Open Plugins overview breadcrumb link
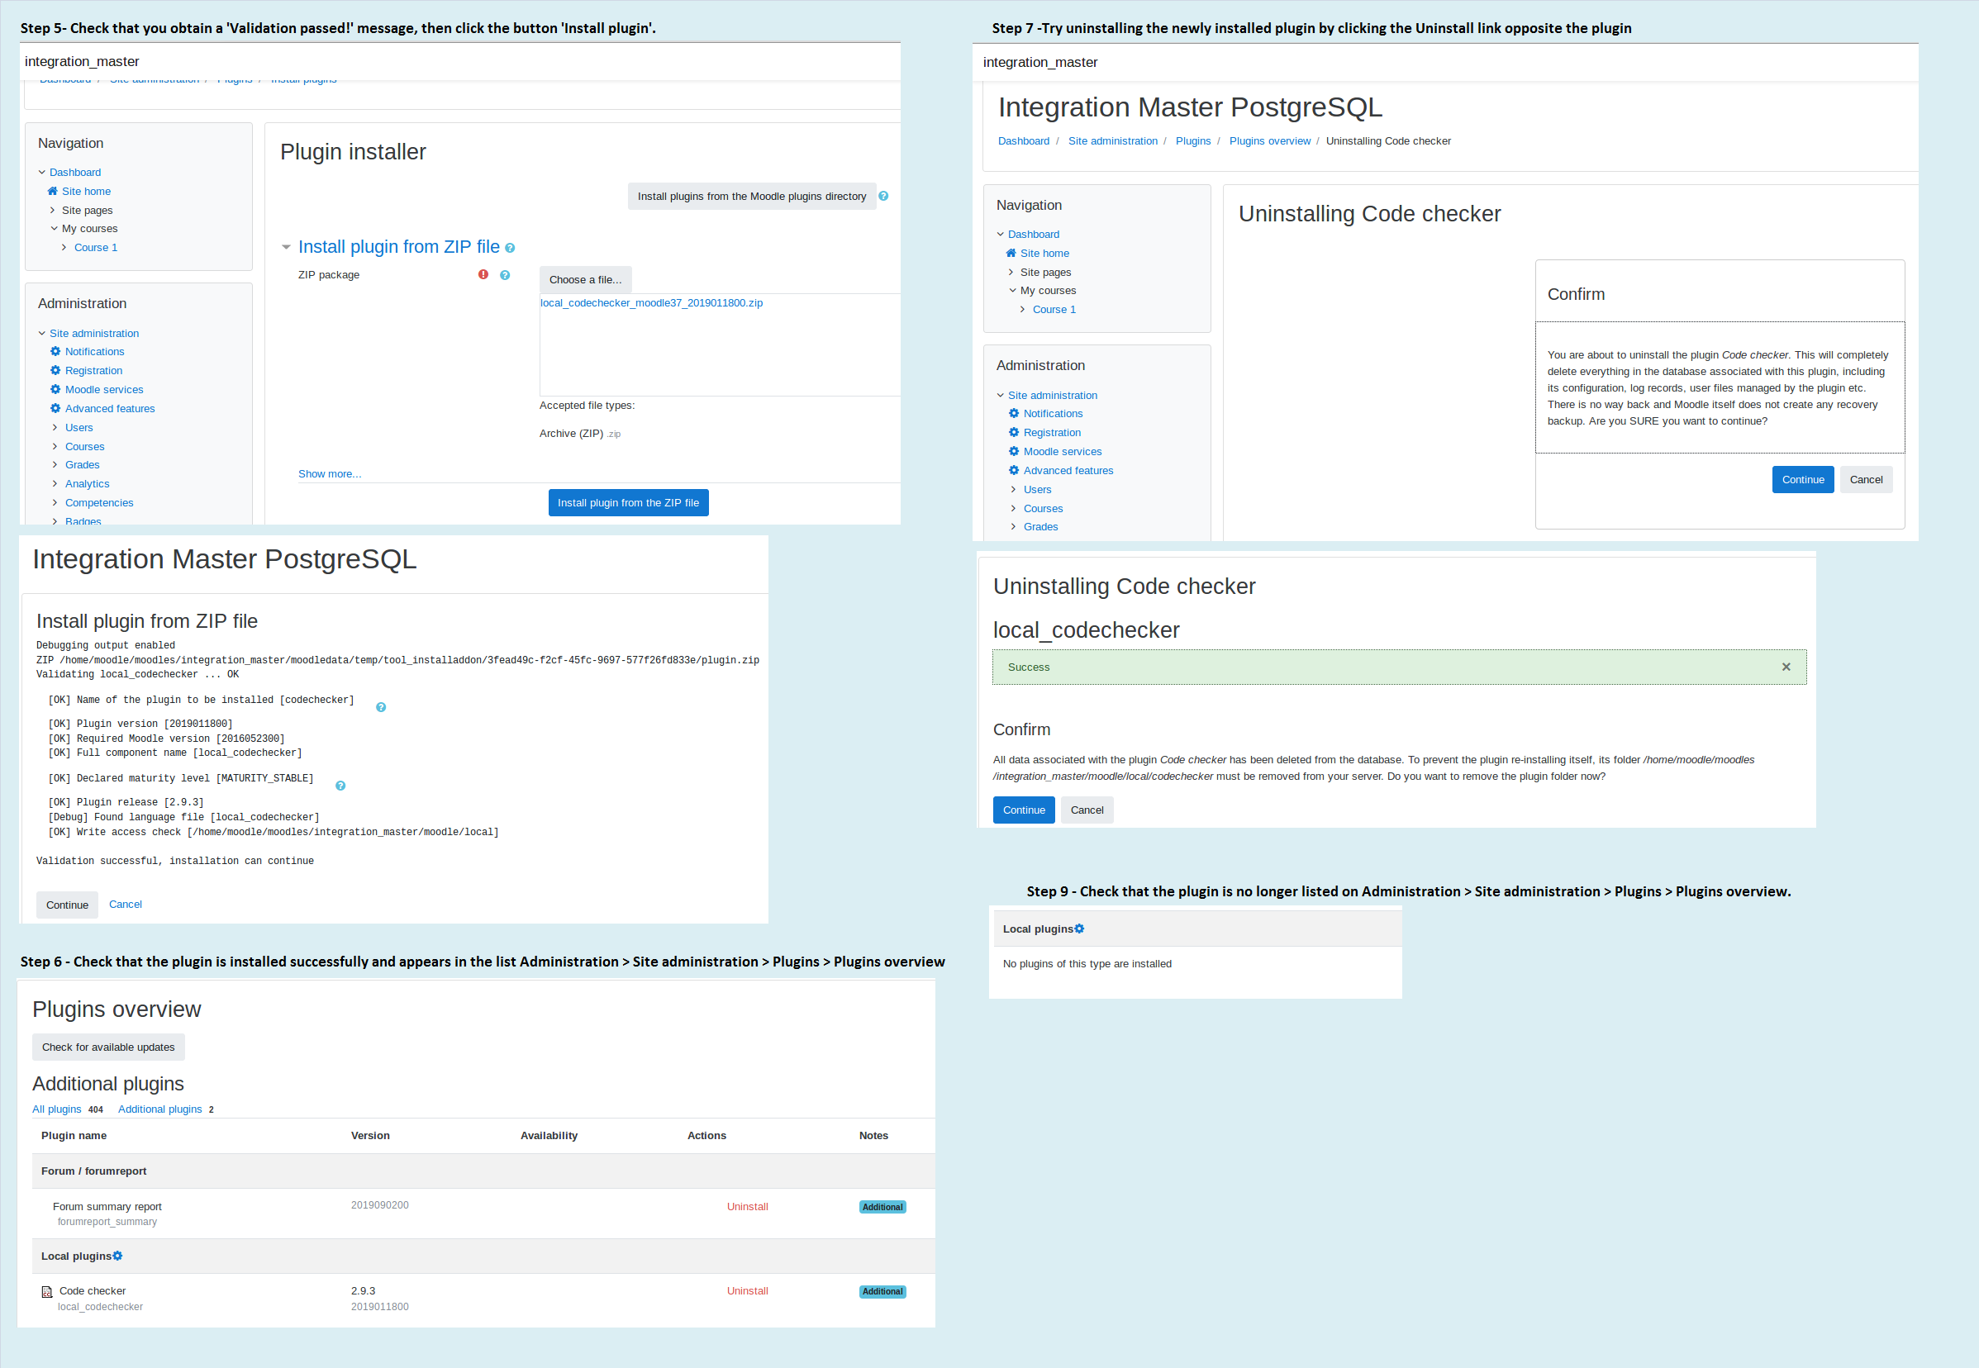Image resolution: width=1979 pixels, height=1368 pixels. coord(1270,141)
